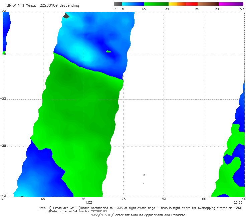Click the color bar label '5'
Image resolution: width=247 pixels, height=217 pixels.
(x=123, y=9)
